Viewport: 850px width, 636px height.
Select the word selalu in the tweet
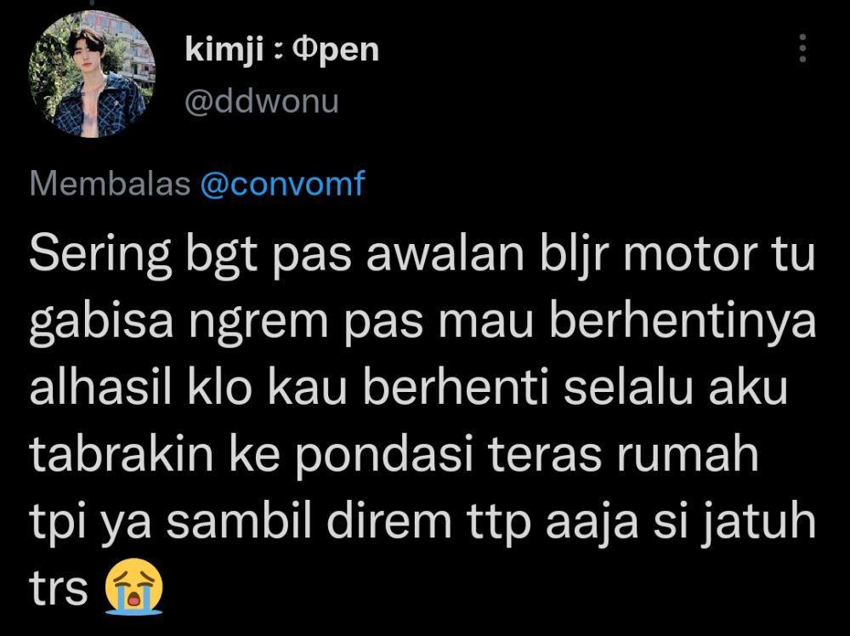click(629, 388)
